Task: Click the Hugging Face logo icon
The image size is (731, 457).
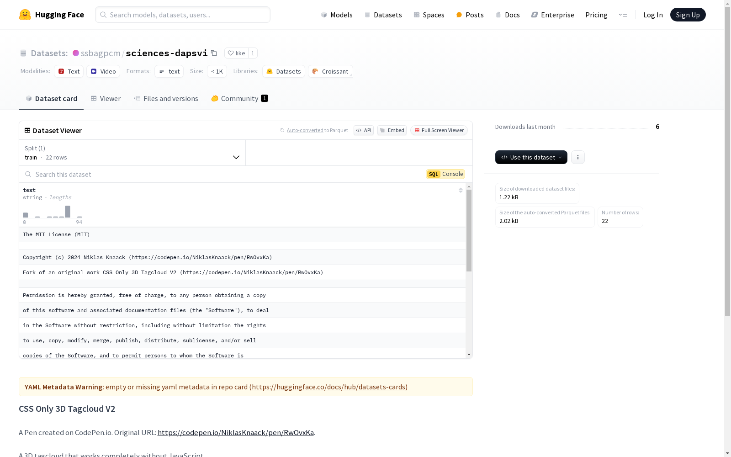Action: (25, 15)
